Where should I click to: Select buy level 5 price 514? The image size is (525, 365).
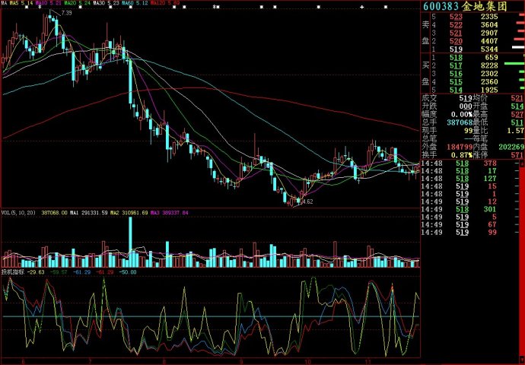click(456, 90)
